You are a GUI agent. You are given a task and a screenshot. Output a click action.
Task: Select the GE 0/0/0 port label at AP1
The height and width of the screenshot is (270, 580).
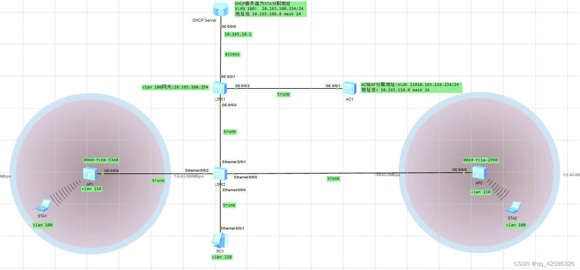pyautogui.click(x=111, y=171)
